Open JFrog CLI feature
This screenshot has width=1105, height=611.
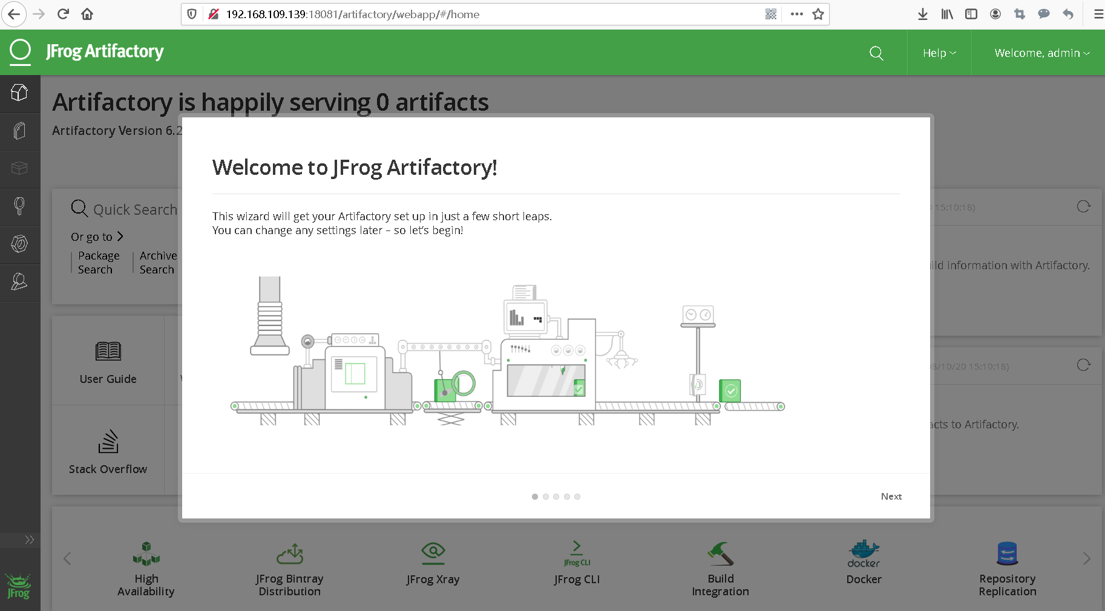click(x=577, y=564)
